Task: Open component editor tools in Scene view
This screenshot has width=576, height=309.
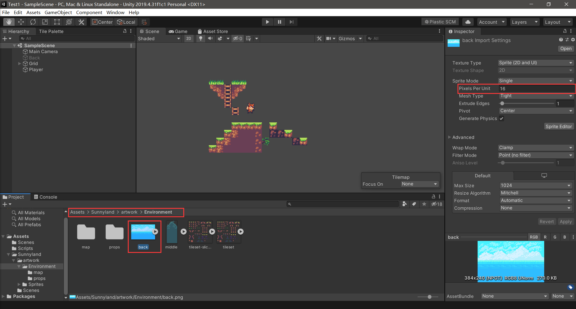Action: (x=319, y=38)
